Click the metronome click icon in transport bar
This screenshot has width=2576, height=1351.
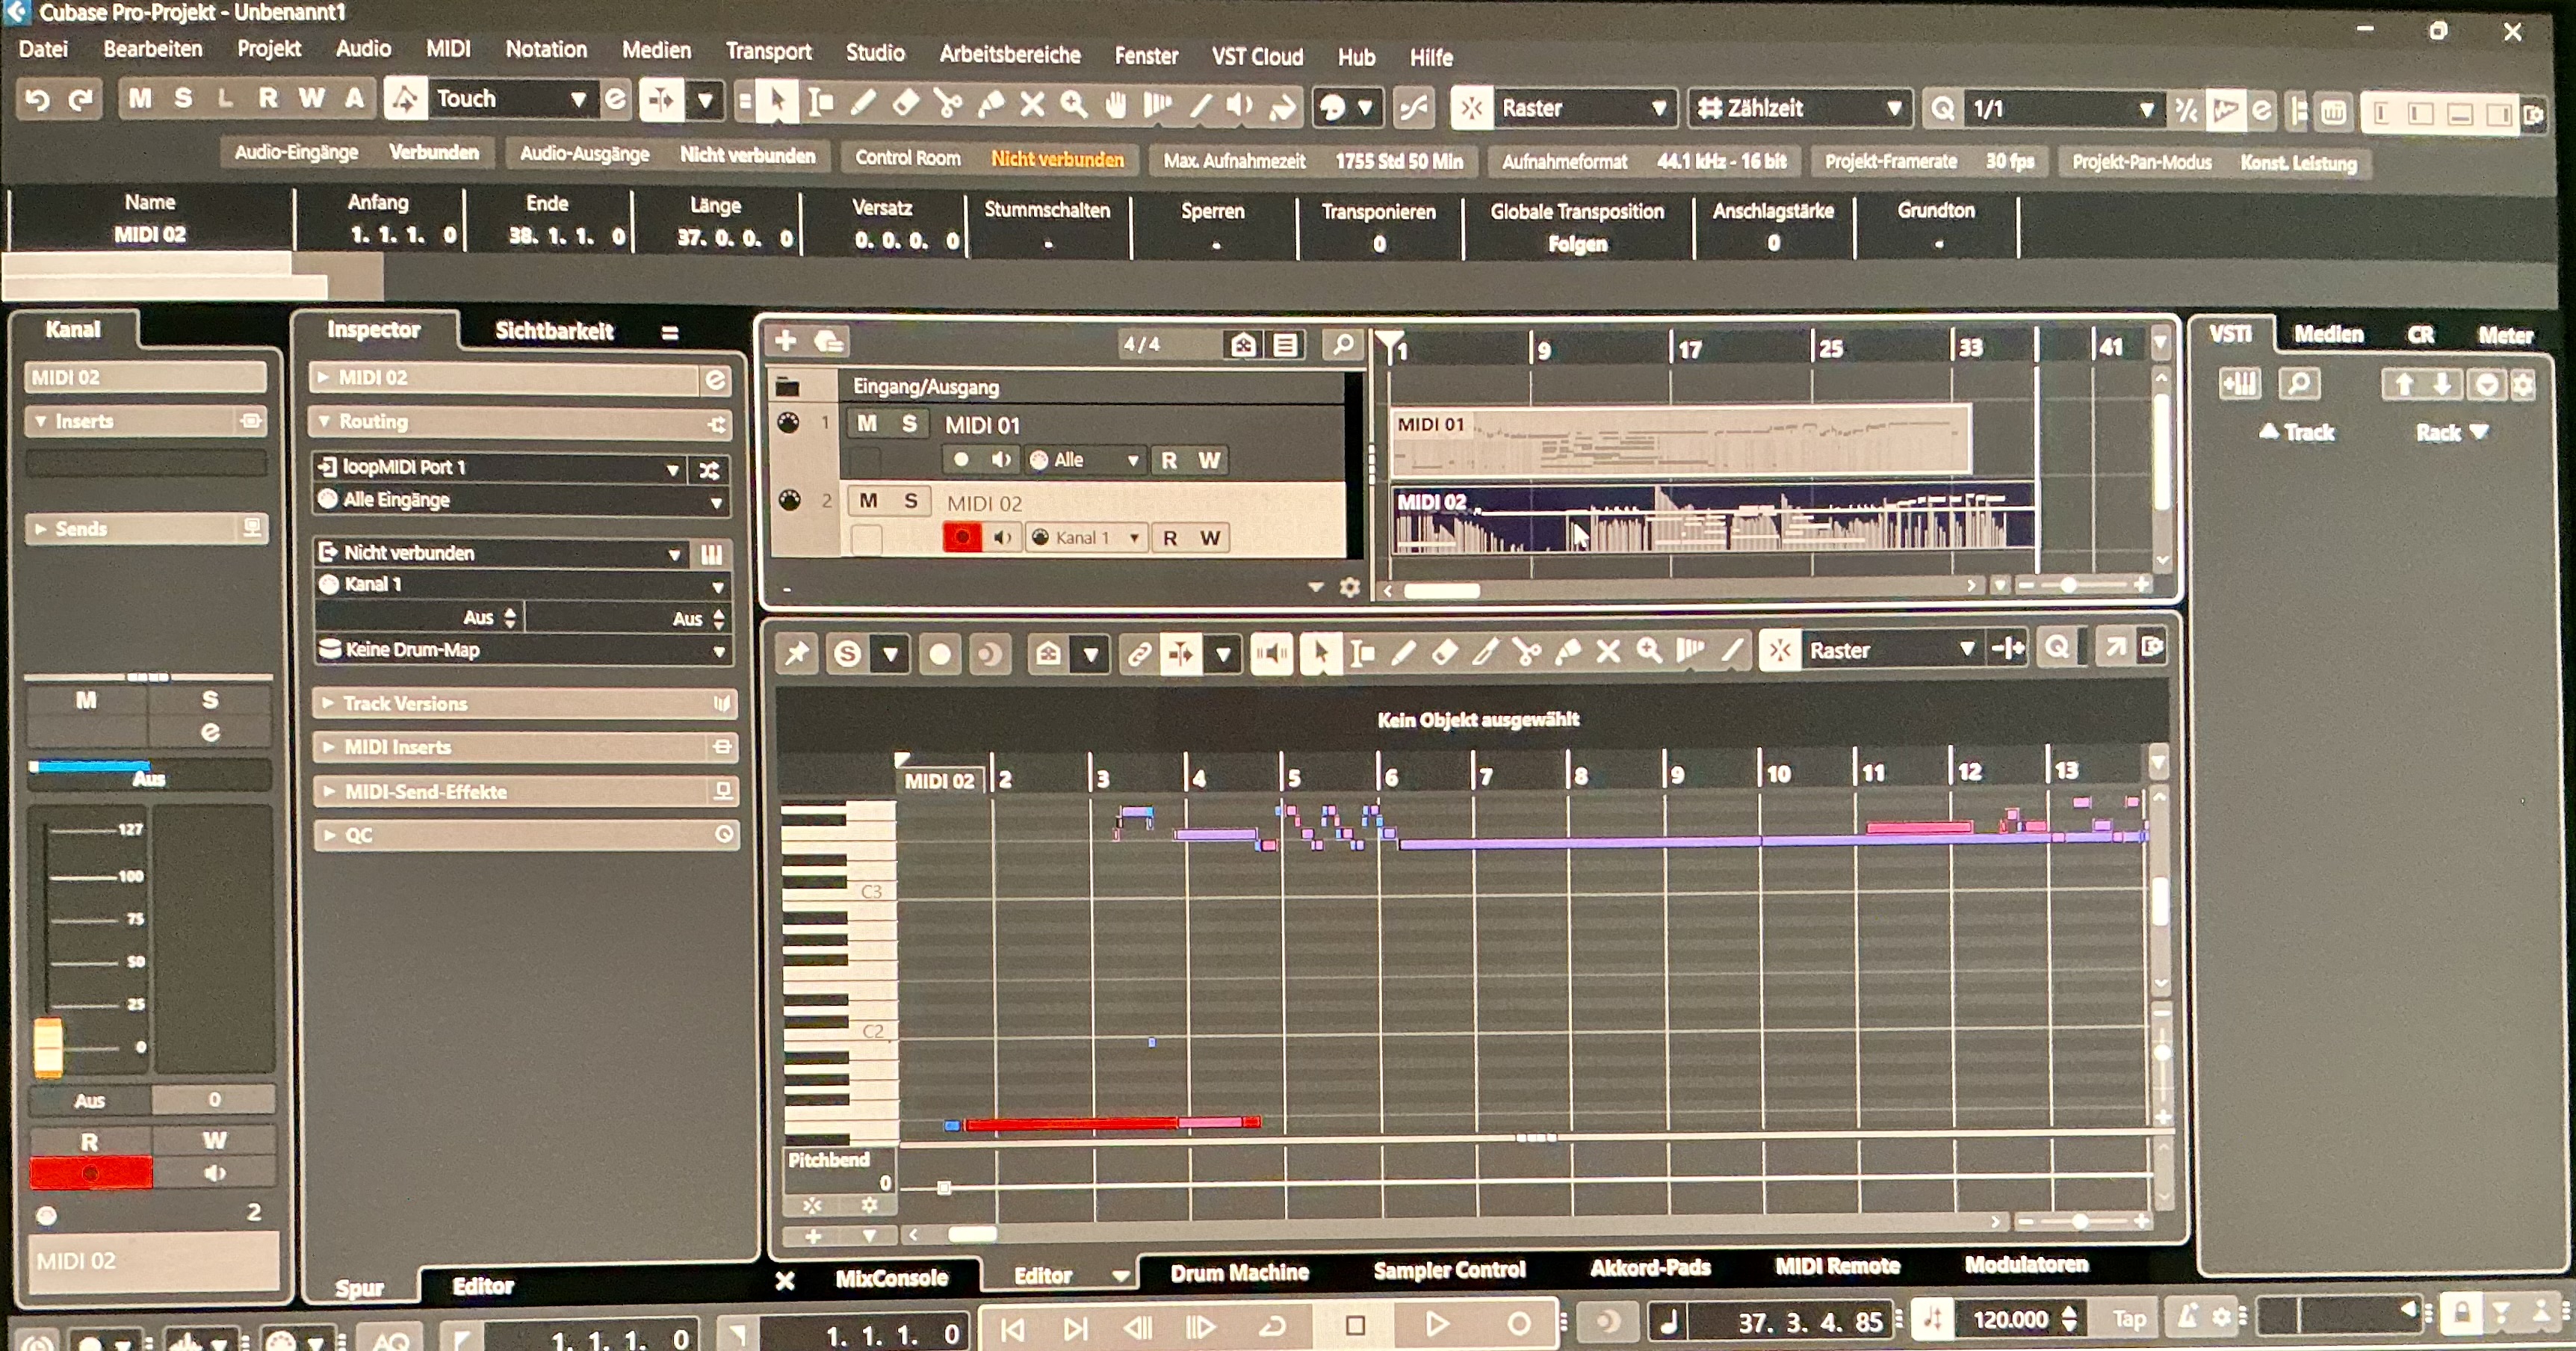click(2188, 1318)
